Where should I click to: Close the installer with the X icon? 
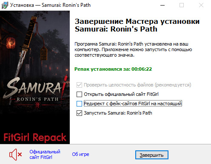pyautogui.click(x=201, y=5)
